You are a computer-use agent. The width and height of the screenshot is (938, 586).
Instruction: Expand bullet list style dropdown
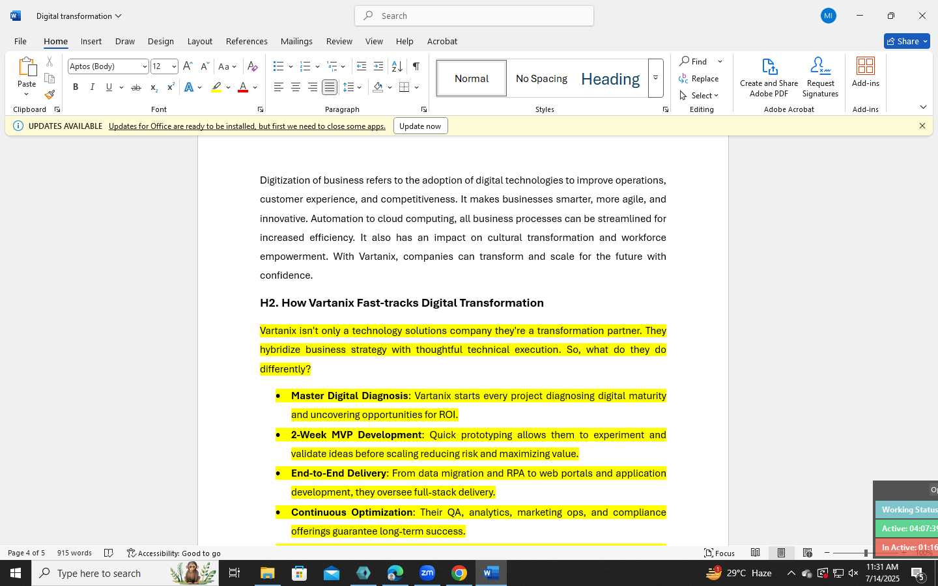(x=291, y=66)
